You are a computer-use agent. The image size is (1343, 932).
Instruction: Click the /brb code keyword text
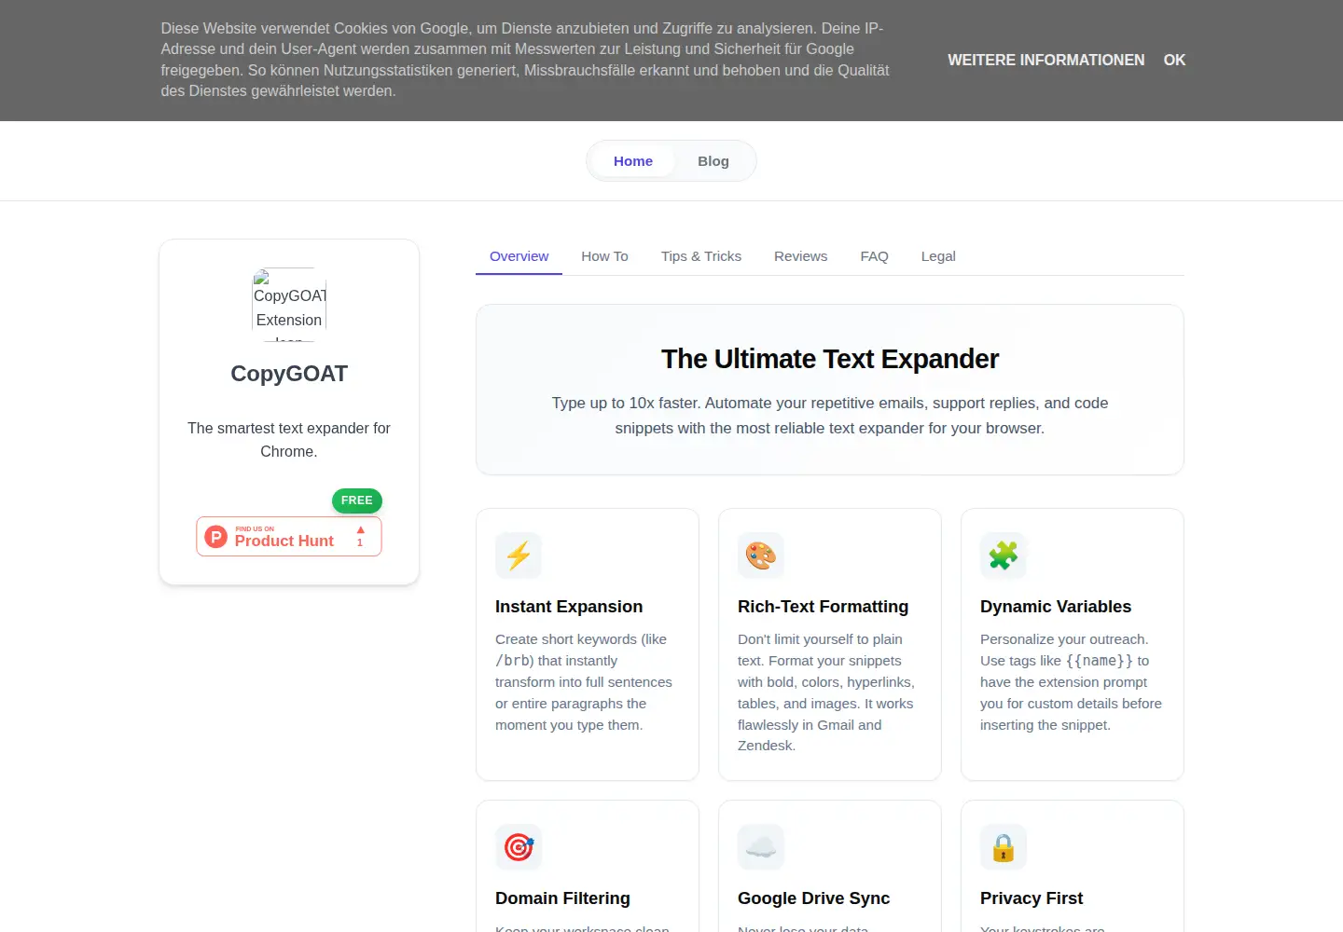click(513, 661)
